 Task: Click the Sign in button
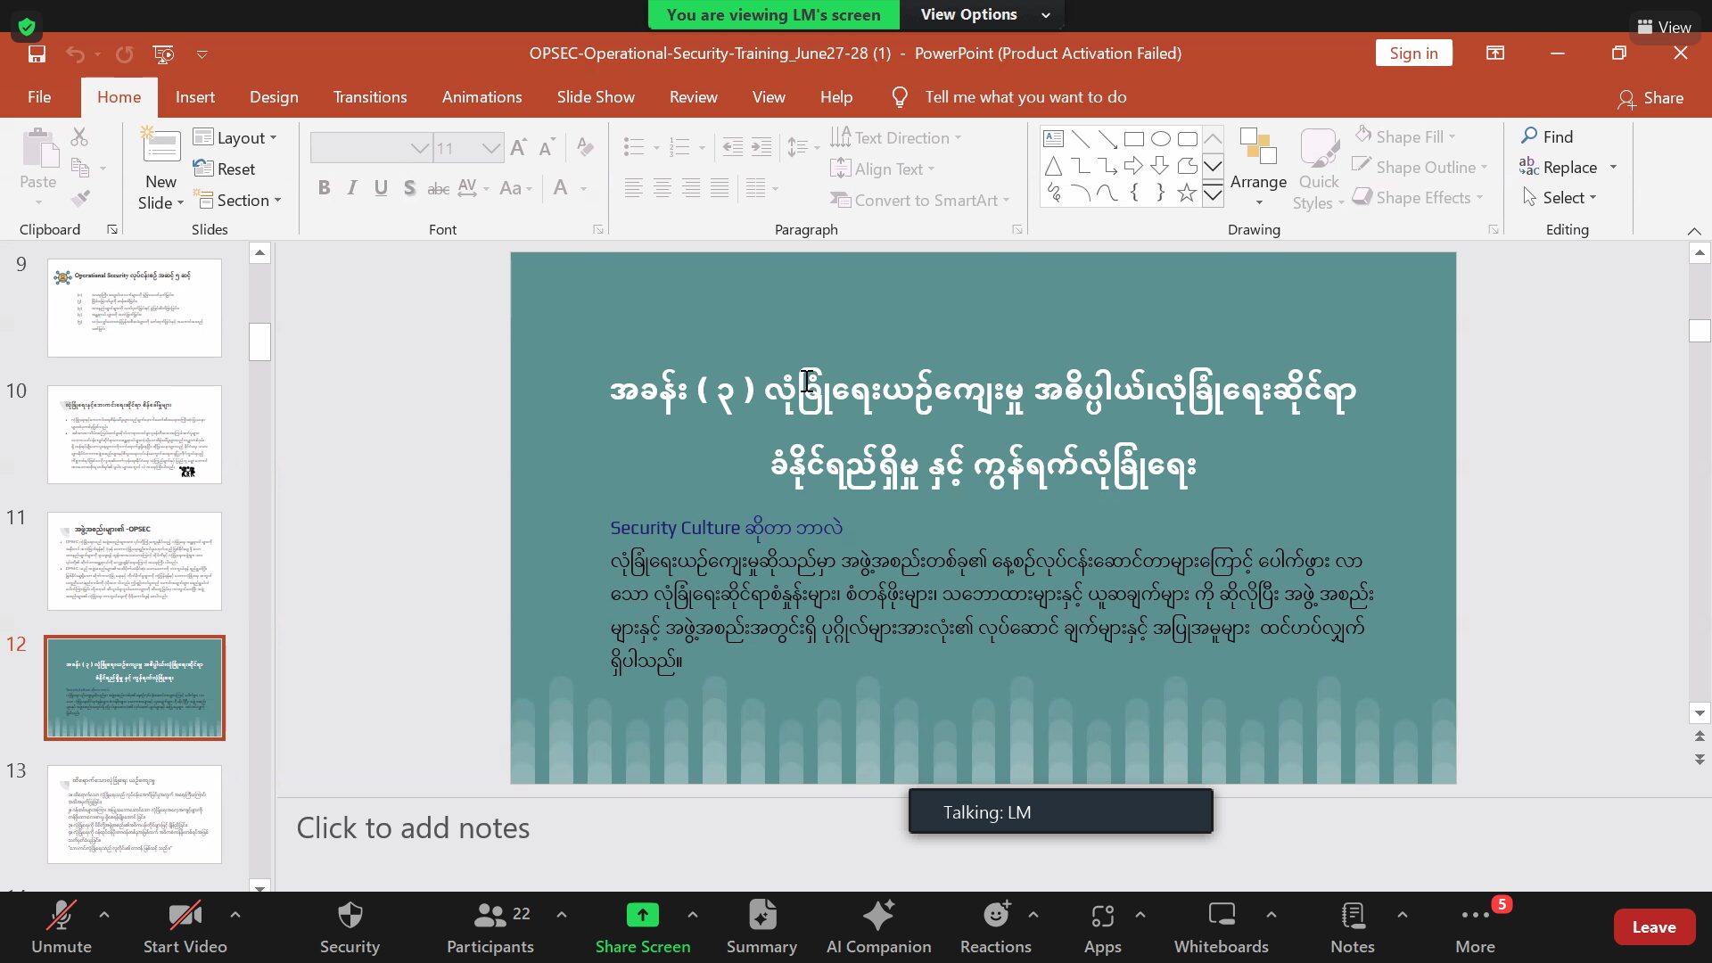(x=1413, y=53)
